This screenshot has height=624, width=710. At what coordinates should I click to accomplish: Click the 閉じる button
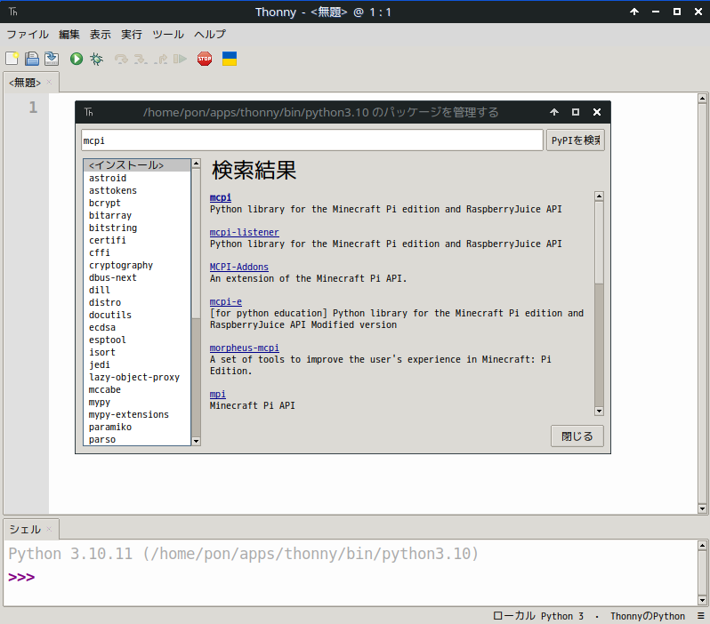[577, 436]
